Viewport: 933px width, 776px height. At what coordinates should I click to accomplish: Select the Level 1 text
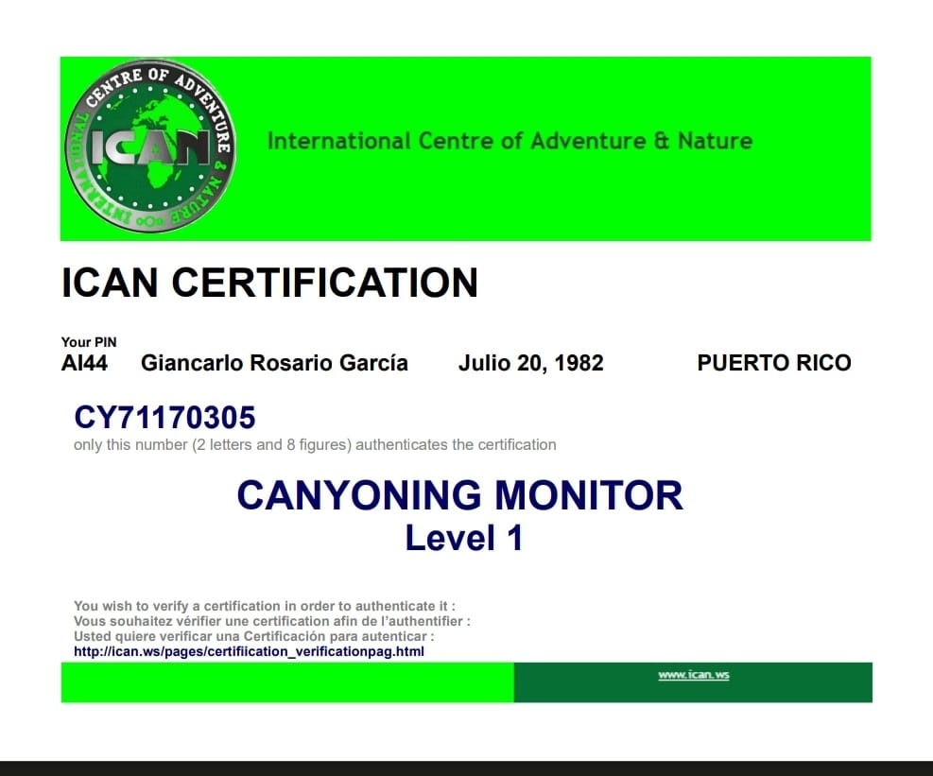pos(463,538)
